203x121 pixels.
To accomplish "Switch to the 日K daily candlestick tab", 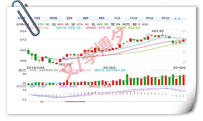I will (x=69, y=18).
